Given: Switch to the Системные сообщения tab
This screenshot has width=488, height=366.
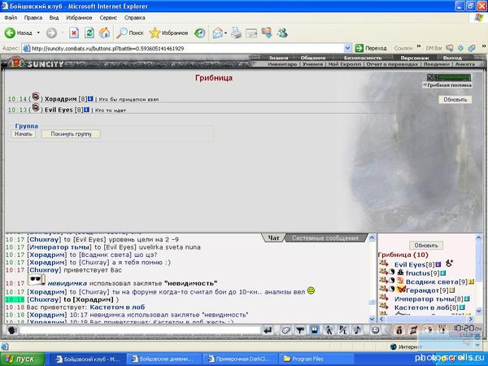Looking at the screenshot, I should point(324,238).
